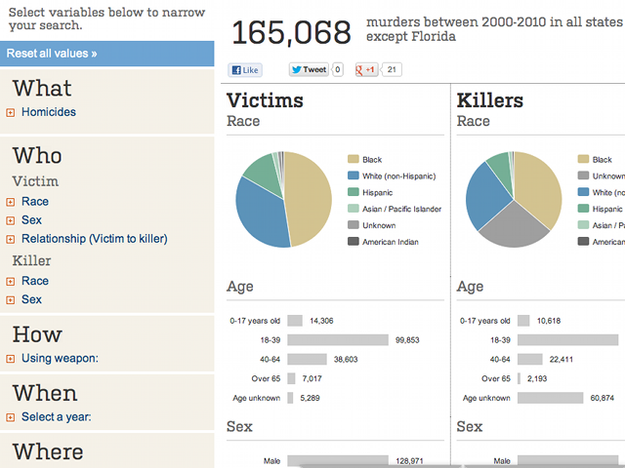Expand the Homicides plus icon

tap(11, 113)
